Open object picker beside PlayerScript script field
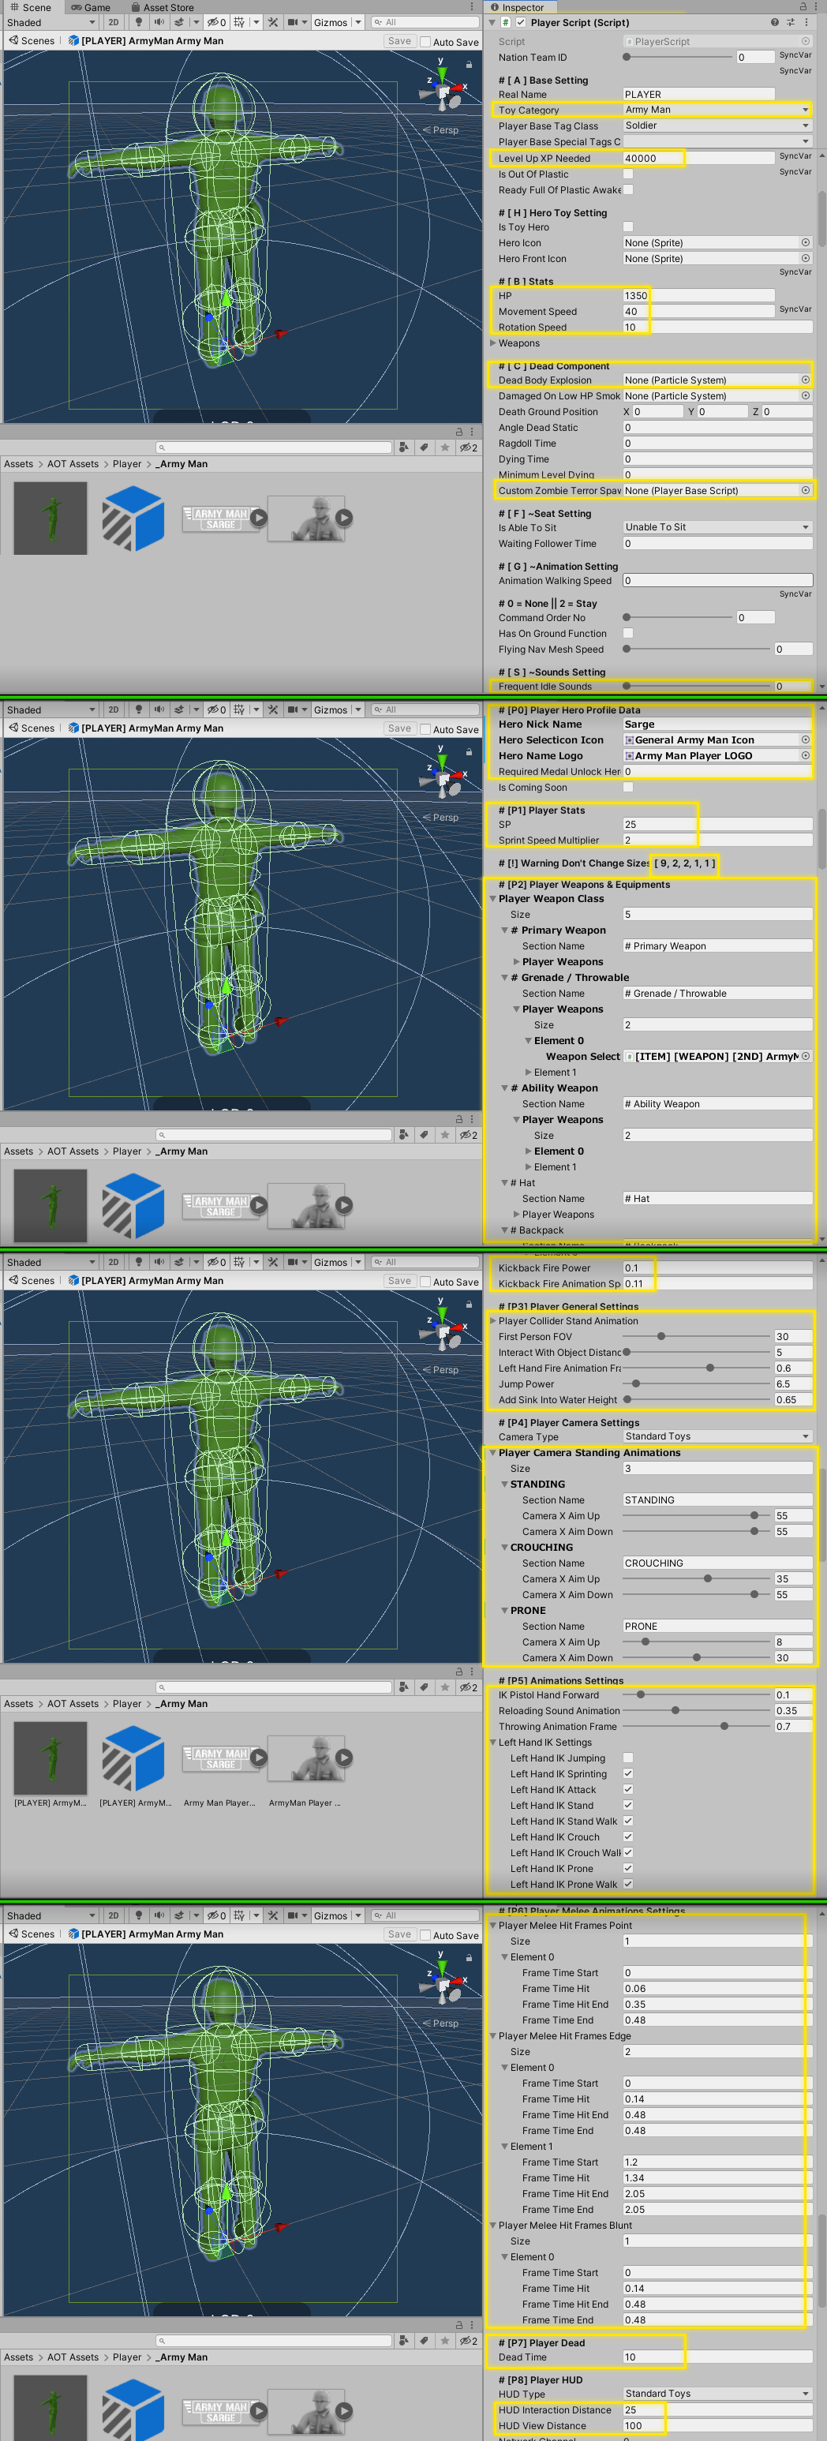The height and width of the screenshot is (2441, 827). click(x=806, y=42)
